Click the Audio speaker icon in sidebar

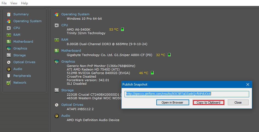coord(8,69)
